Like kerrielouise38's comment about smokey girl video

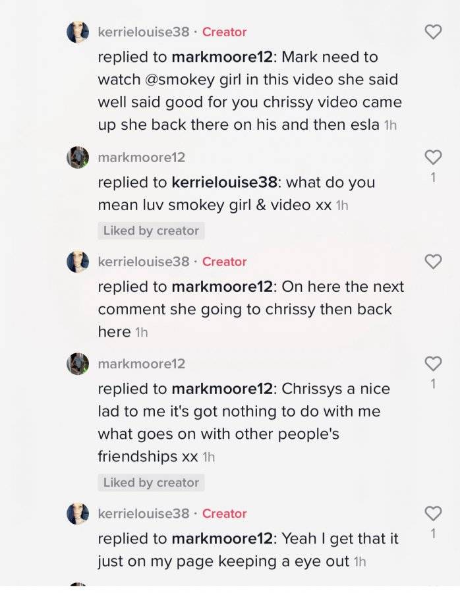[433, 32]
